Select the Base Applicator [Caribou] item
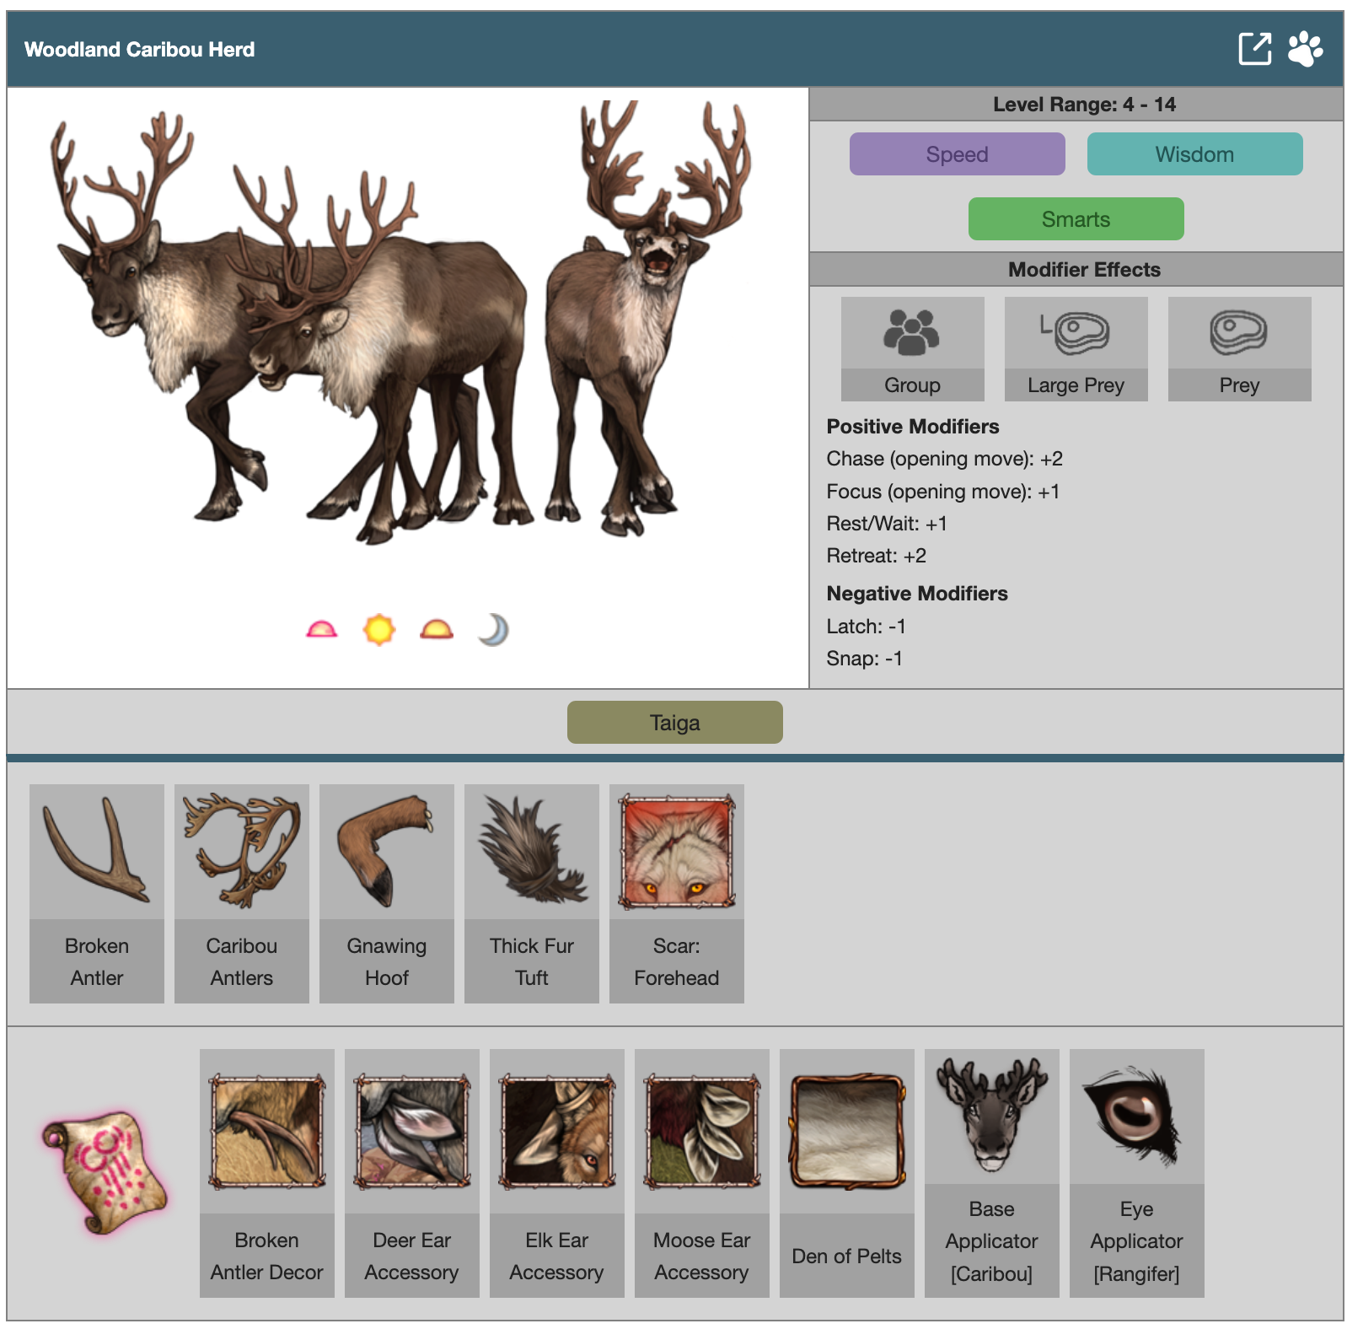 click(992, 1171)
